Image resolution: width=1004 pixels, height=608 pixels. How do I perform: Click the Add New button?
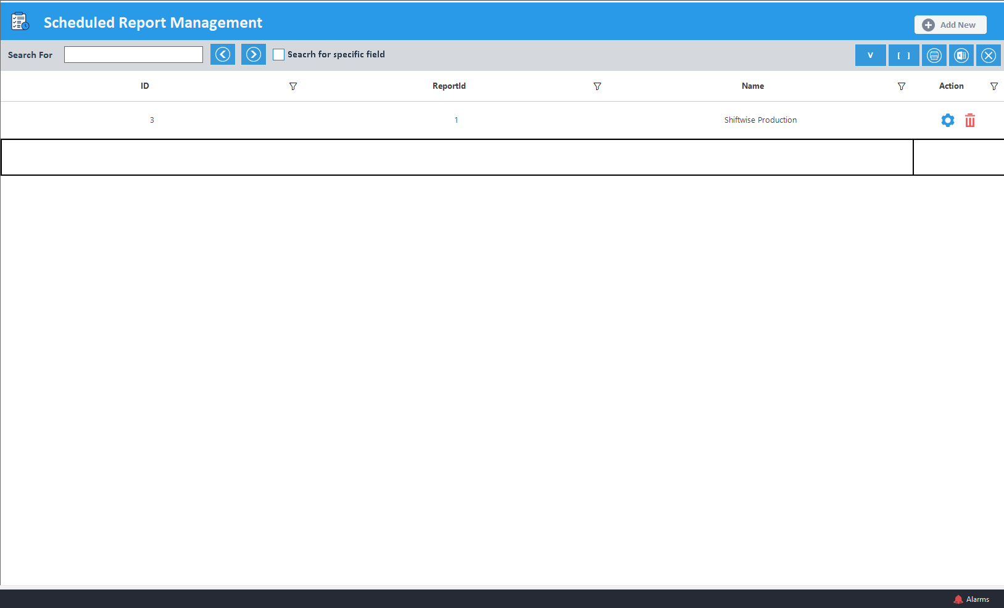point(950,25)
